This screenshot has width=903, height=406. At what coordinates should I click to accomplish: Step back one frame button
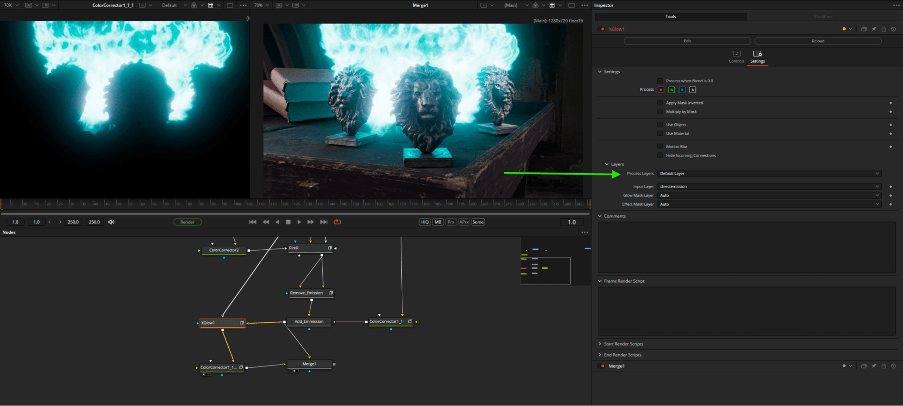(x=266, y=222)
